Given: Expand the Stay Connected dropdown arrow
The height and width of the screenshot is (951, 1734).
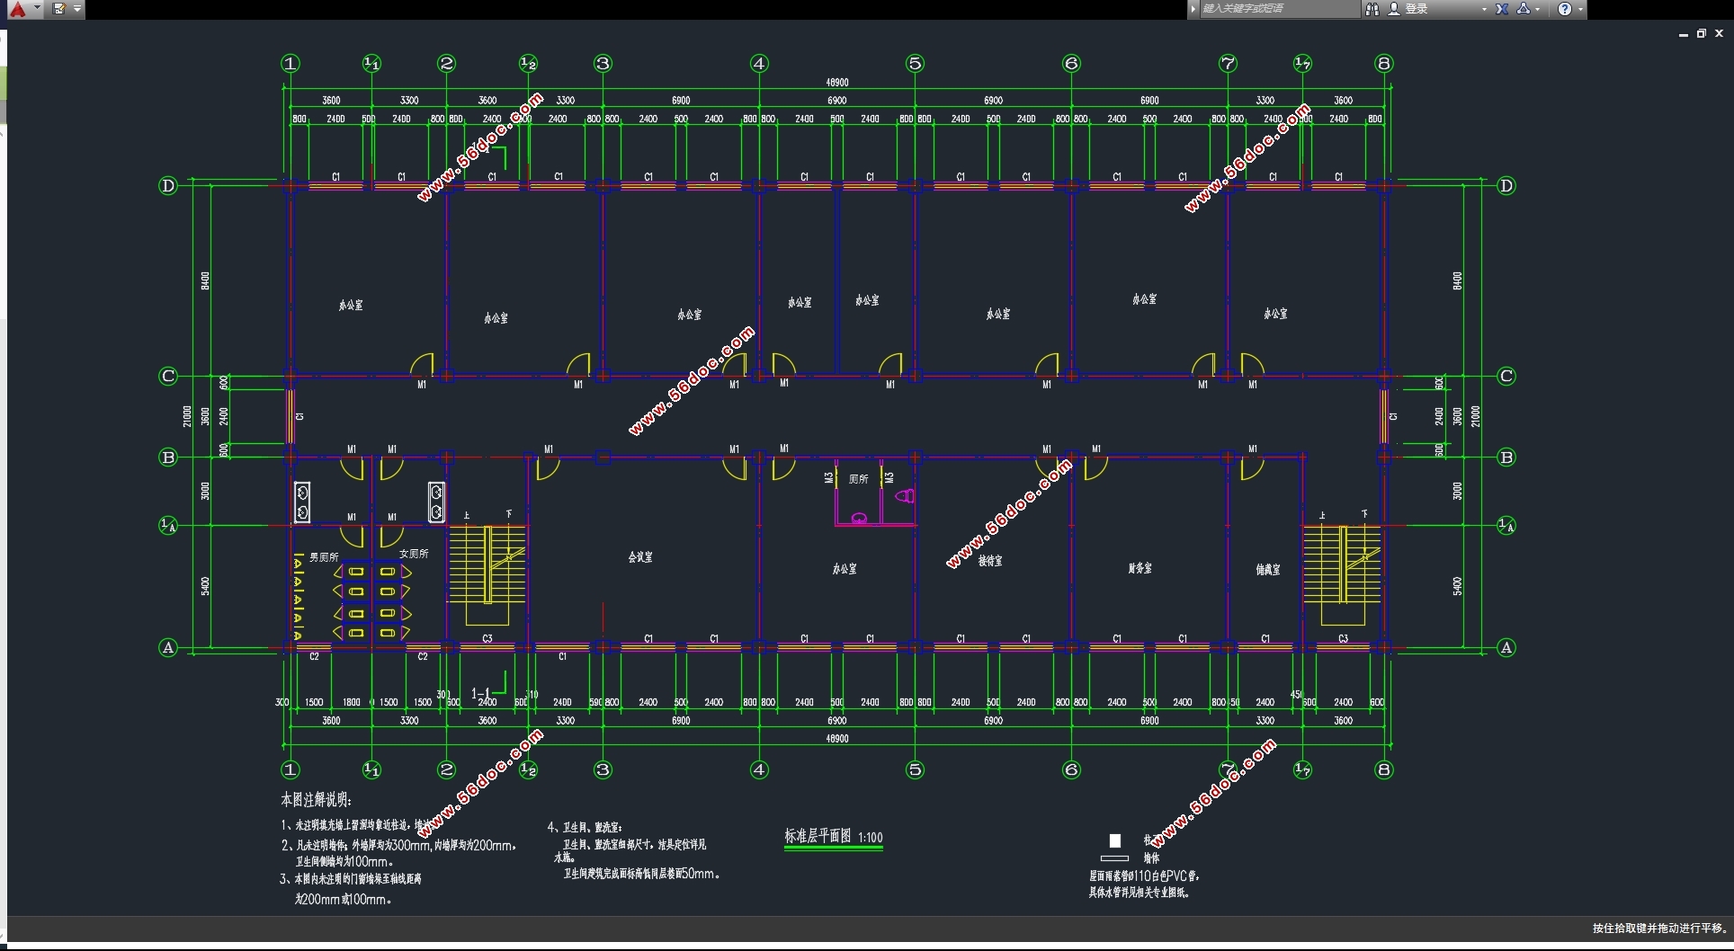Looking at the screenshot, I should 1539,9.
